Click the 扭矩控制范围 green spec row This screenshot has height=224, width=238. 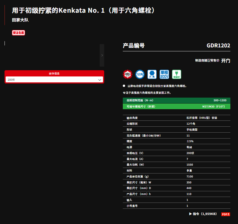point(176,100)
